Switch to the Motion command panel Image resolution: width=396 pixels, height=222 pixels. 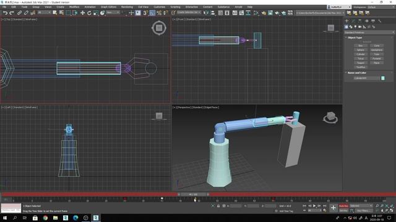click(x=366, y=21)
